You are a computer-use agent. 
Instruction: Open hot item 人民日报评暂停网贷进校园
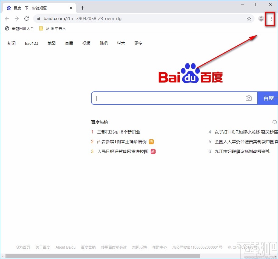tap(122, 151)
